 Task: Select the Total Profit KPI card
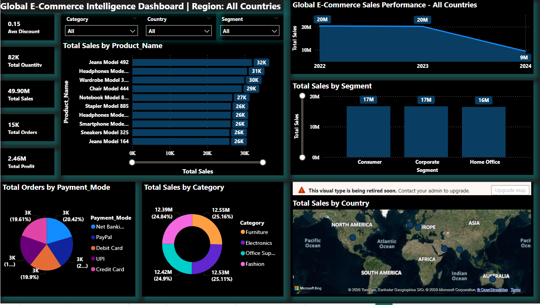coord(27,162)
